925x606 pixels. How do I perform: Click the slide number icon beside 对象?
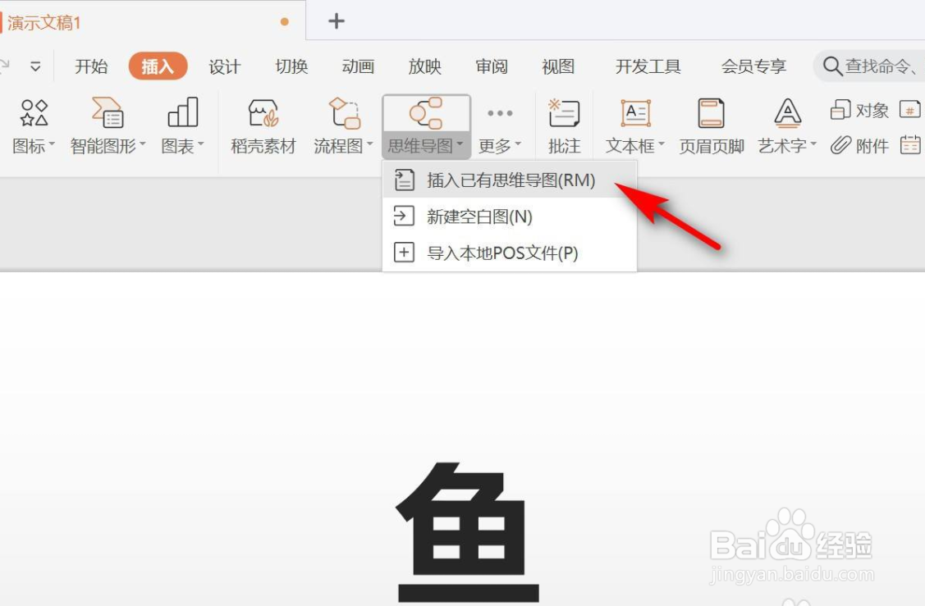[909, 110]
